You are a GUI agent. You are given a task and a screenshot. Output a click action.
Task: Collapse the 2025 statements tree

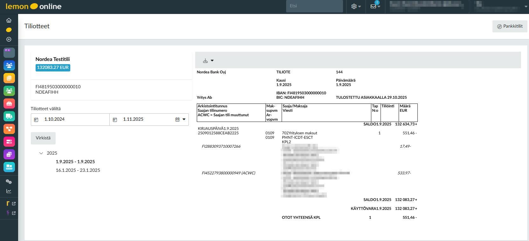[x=41, y=153]
